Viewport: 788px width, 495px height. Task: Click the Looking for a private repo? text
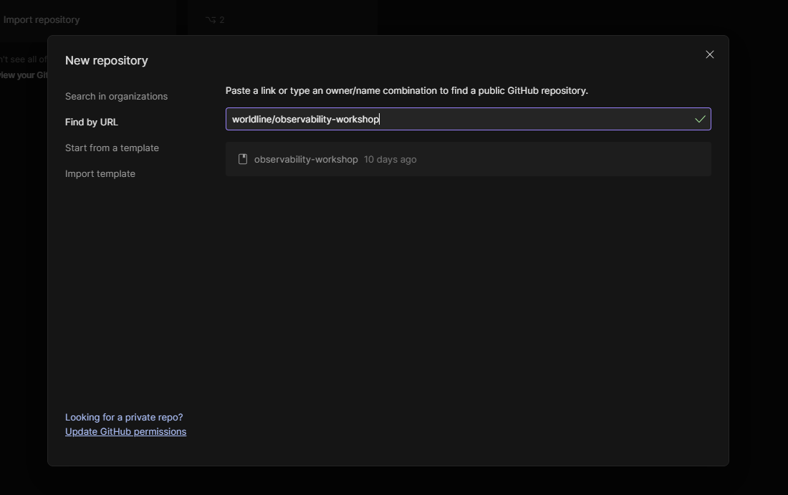(x=124, y=417)
